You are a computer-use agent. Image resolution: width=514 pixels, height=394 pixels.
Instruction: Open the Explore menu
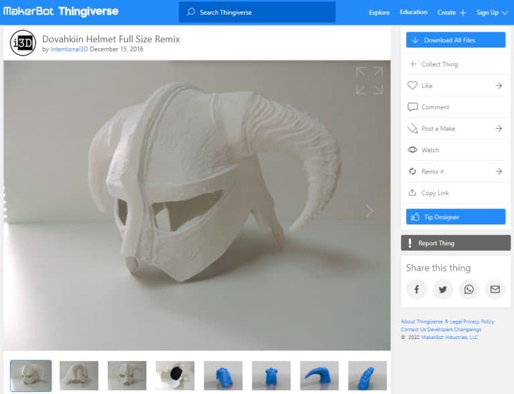[379, 13]
